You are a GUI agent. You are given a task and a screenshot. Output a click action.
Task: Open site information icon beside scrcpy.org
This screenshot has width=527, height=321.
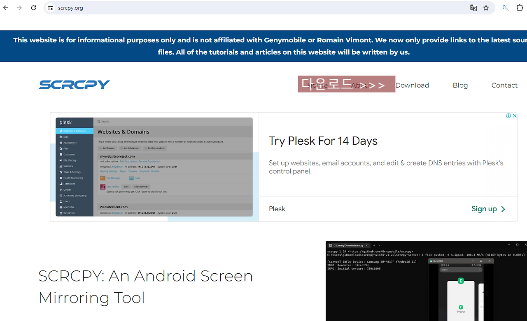[50, 8]
